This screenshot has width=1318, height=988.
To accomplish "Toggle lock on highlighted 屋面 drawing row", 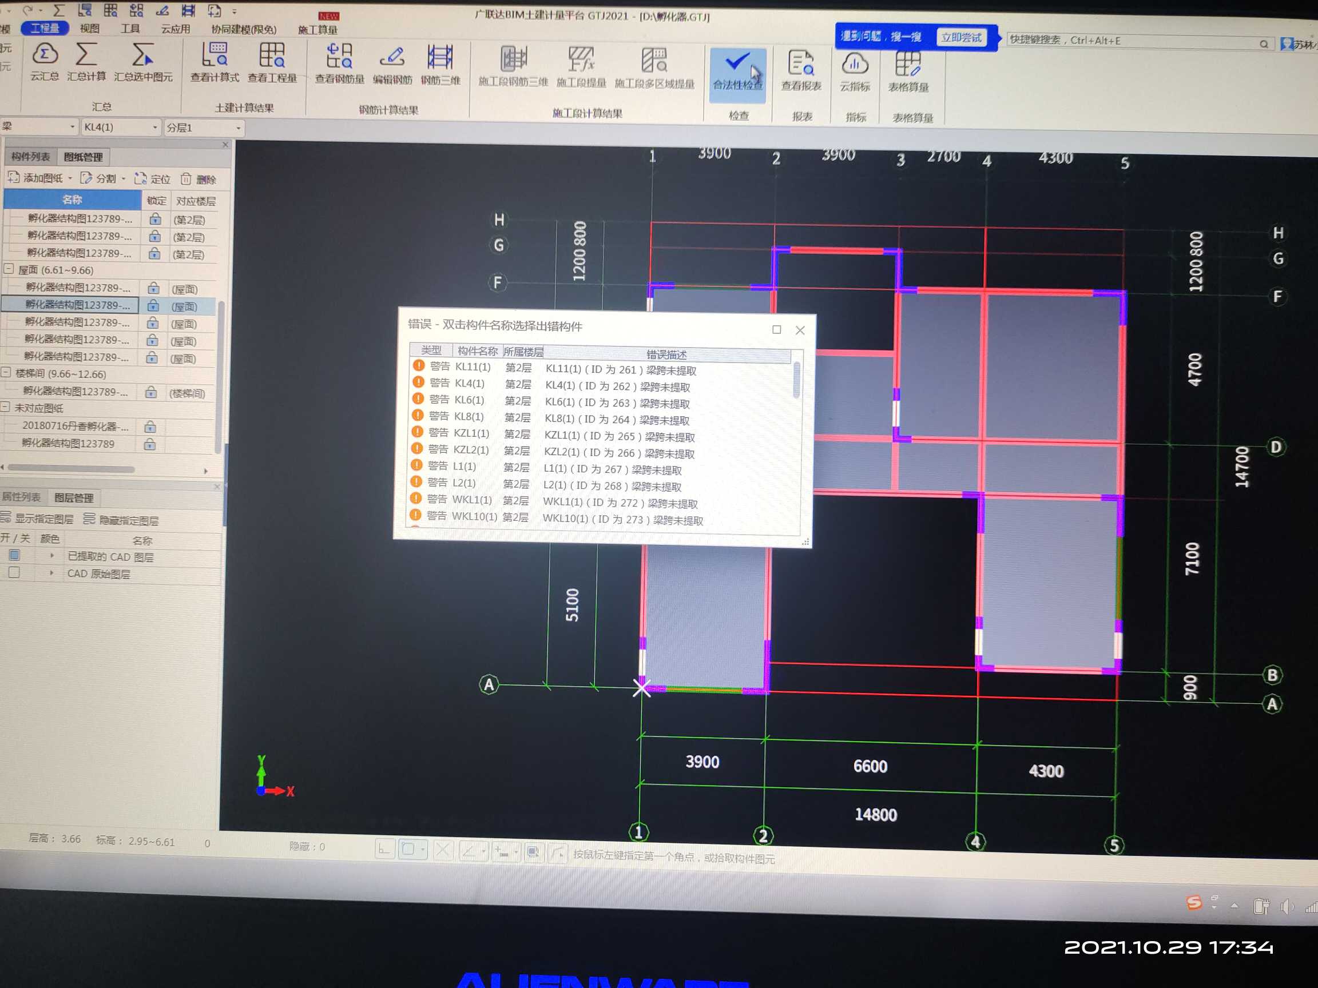I will 153,305.
